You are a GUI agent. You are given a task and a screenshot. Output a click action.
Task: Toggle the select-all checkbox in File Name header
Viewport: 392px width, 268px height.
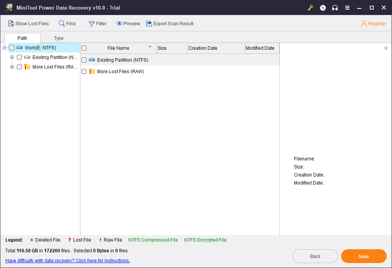pyautogui.click(x=84, y=48)
